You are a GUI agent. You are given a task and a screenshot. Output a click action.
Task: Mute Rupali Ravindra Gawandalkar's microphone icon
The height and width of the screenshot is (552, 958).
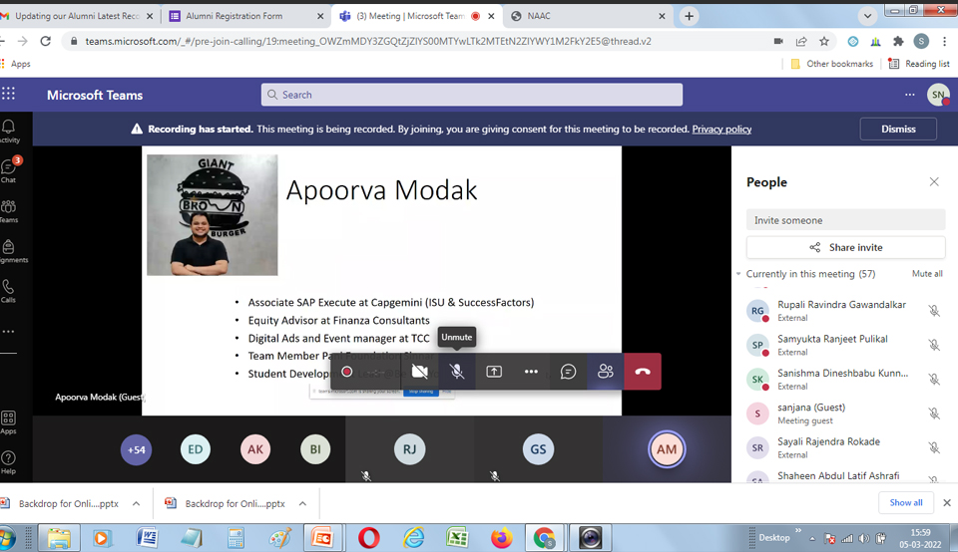[934, 311]
